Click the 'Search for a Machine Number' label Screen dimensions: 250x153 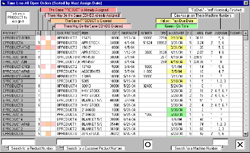tap(196, 148)
